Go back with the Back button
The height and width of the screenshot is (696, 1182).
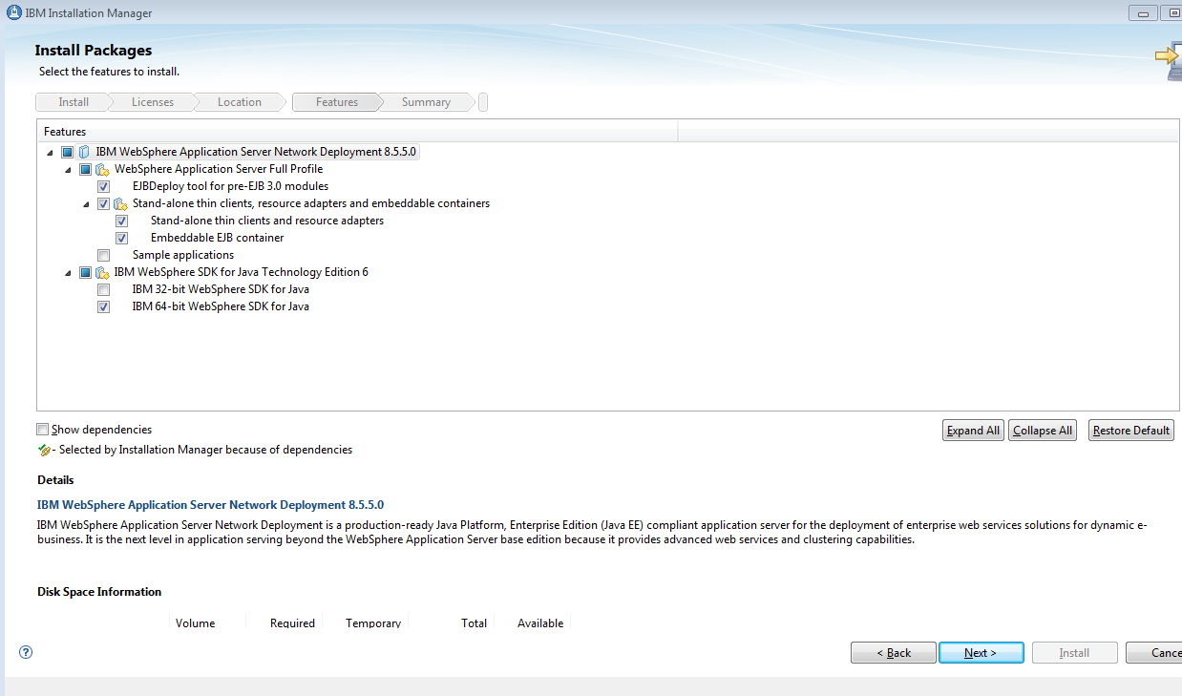tap(894, 653)
